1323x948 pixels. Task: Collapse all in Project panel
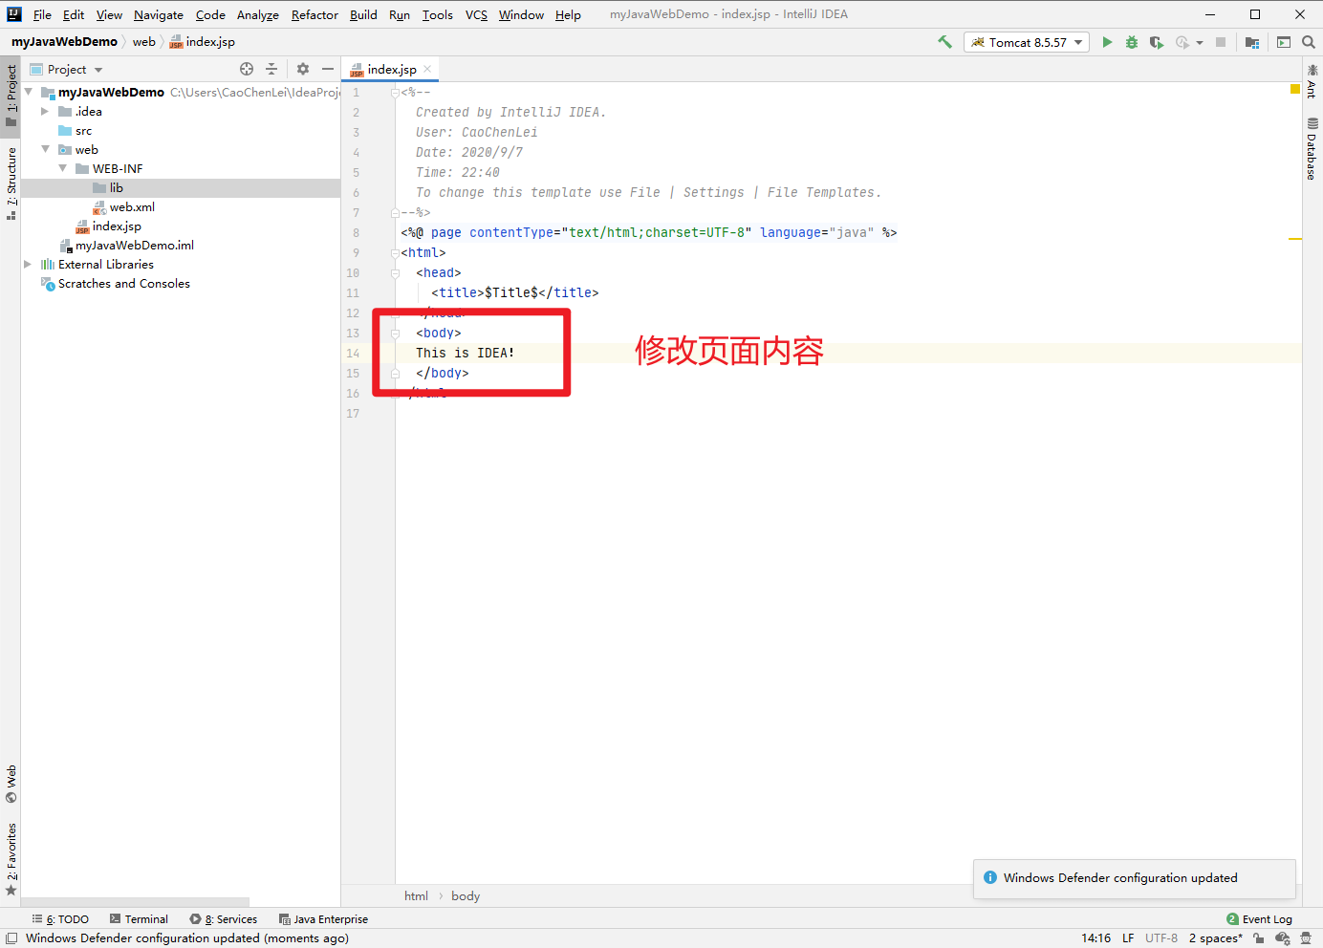271,69
